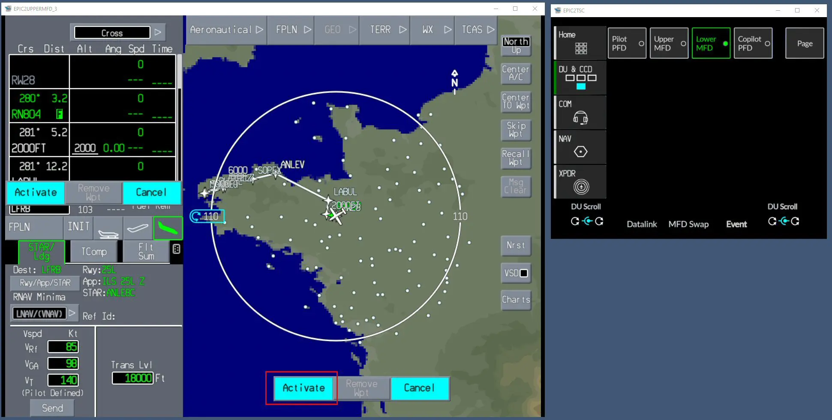The height and width of the screenshot is (420, 832).
Task: Expand the TCAS menu
Action: point(476,30)
